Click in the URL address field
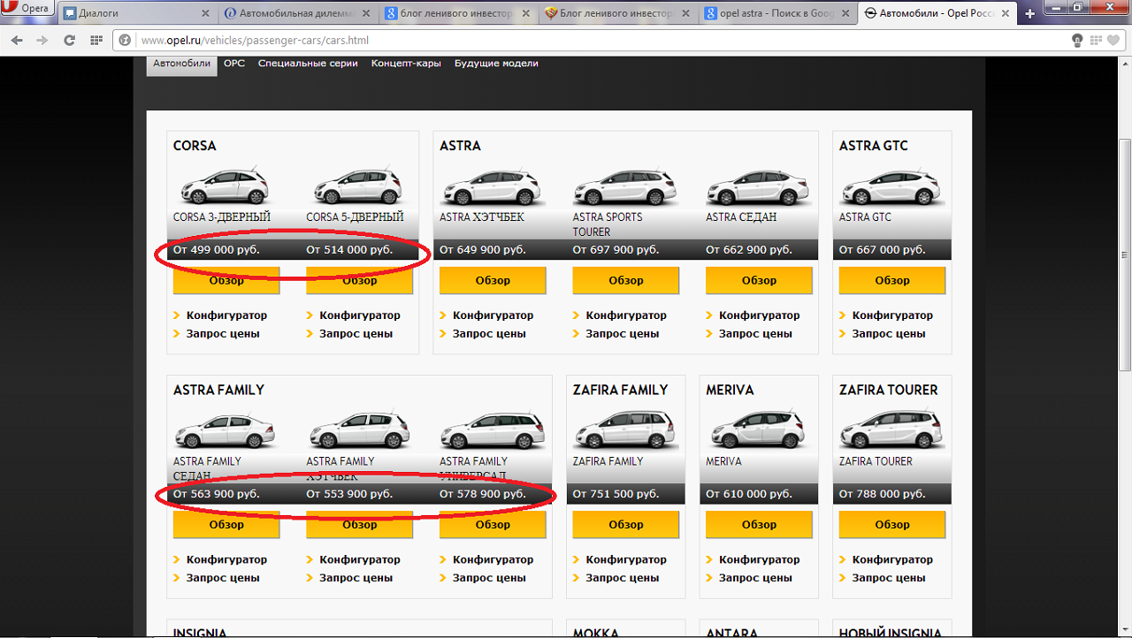 [x=531, y=41]
